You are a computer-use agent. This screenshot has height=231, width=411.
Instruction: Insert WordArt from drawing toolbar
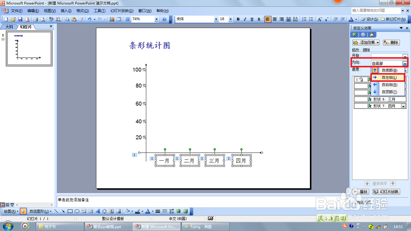(97, 211)
